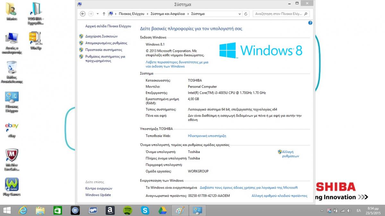
Task: Go up one level with up arrow
Action: coord(104,14)
